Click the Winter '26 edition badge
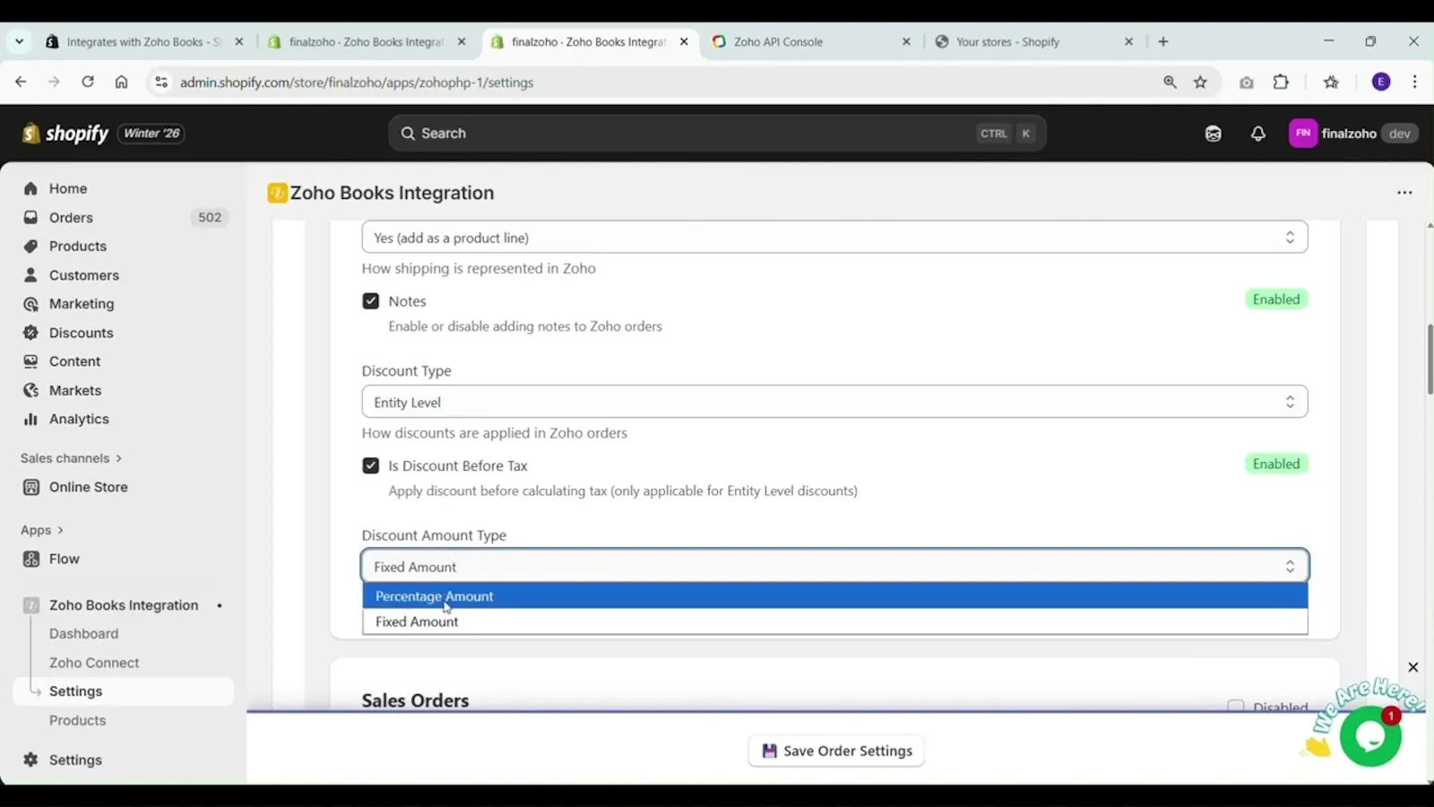 tap(151, 133)
